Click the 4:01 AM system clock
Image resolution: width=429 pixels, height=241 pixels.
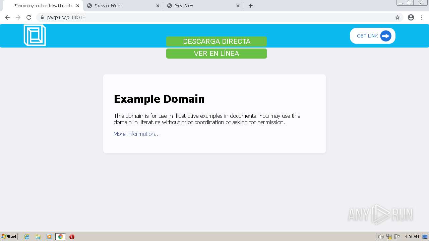(x=412, y=237)
